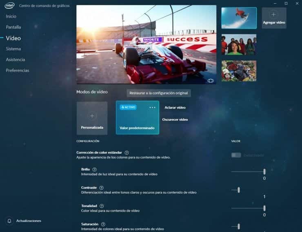Image resolution: width=302 pixels, height=232 pixels.
Task: Open the Actualizaciones bell icon
Action: pyautogui.click(x=9, y=221)
